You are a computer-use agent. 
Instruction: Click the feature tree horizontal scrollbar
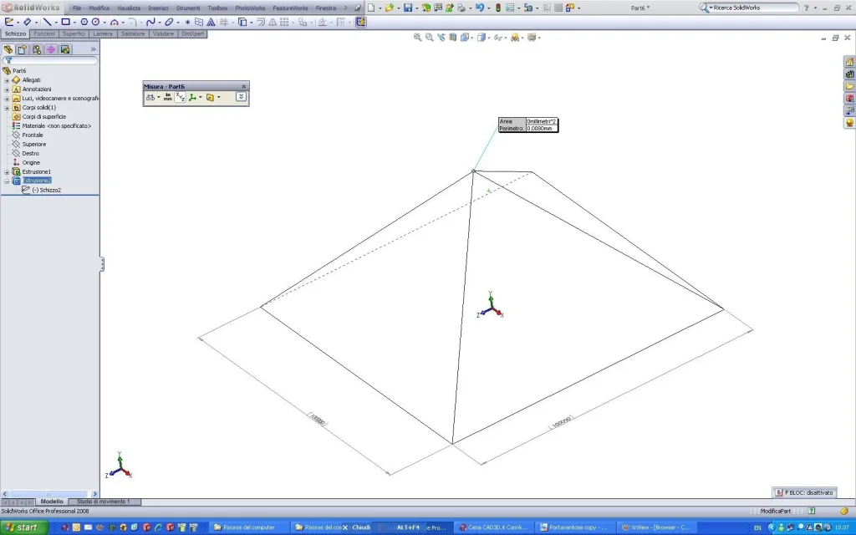(49, 493)
